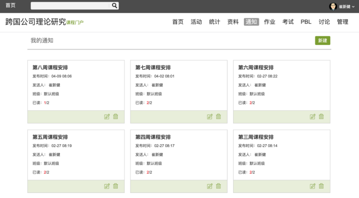Image resolution: width=359 pixels, height=198 pixels.
Task: Delete the 第八周课程安排 notice via trash icon
Action: click(x=116, y=116)
